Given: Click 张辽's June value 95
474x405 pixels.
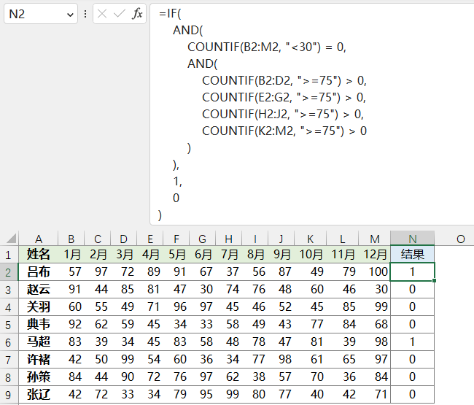Looking at the screenshot, I should click(x=202, y=395).
